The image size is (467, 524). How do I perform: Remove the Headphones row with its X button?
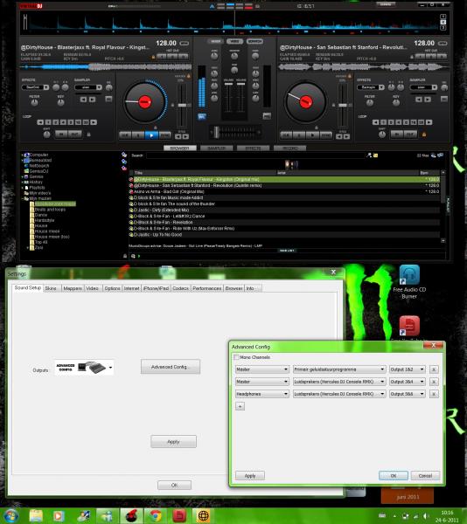pyautogui.click(x=434, y=394)
